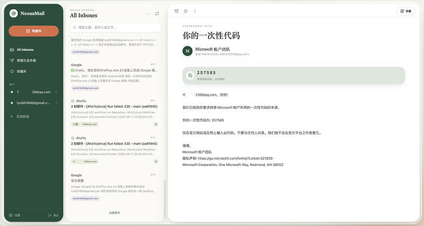Click the reply button at top right
Viewport: 424px width, 226px height.
coord(406,11)
